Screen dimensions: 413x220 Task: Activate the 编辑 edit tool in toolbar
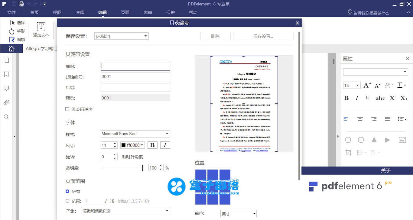[17, 40]
